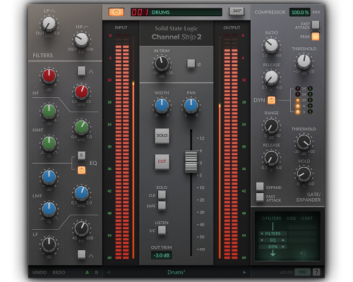The height and width of the screenshot is (282, 353).
Task: Toggle the HQ mode button
Action: [x=302, y=272]
